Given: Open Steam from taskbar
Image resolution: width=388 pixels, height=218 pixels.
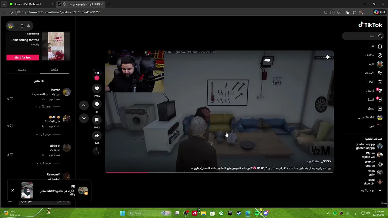Looking at the screenshot, I should click(x=239, y=213).
